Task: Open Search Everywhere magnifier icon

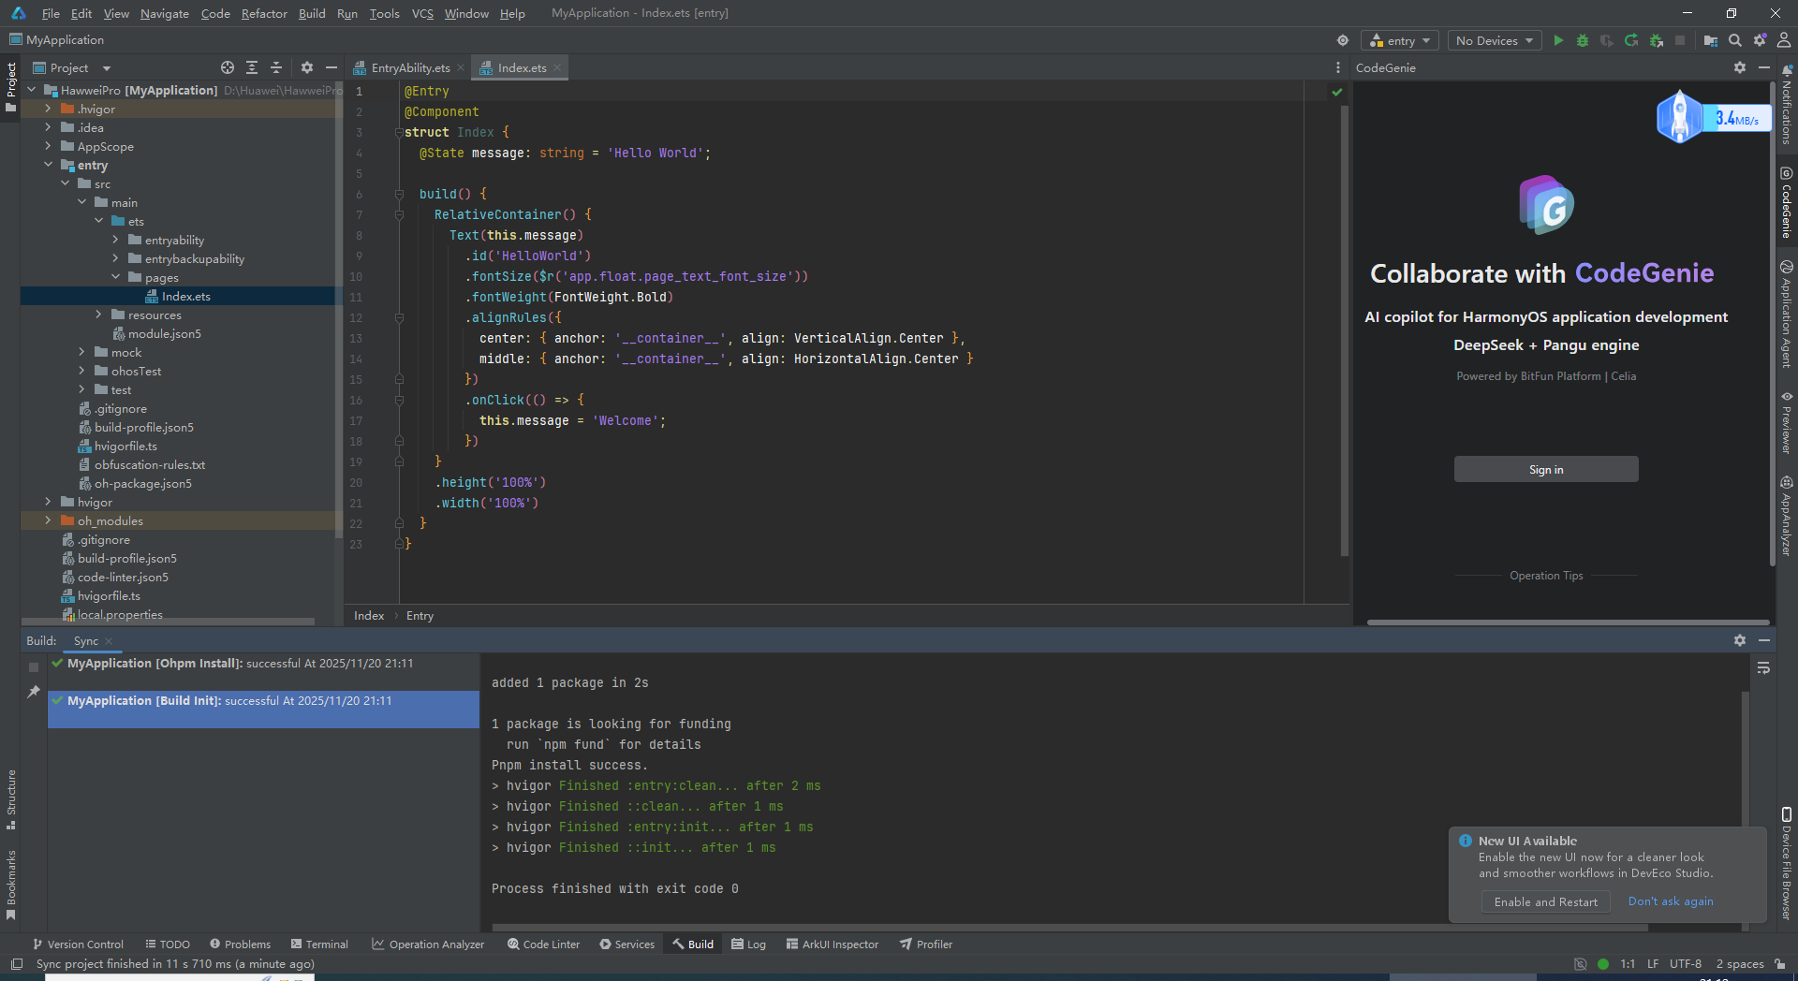Action: [1735, 40]
